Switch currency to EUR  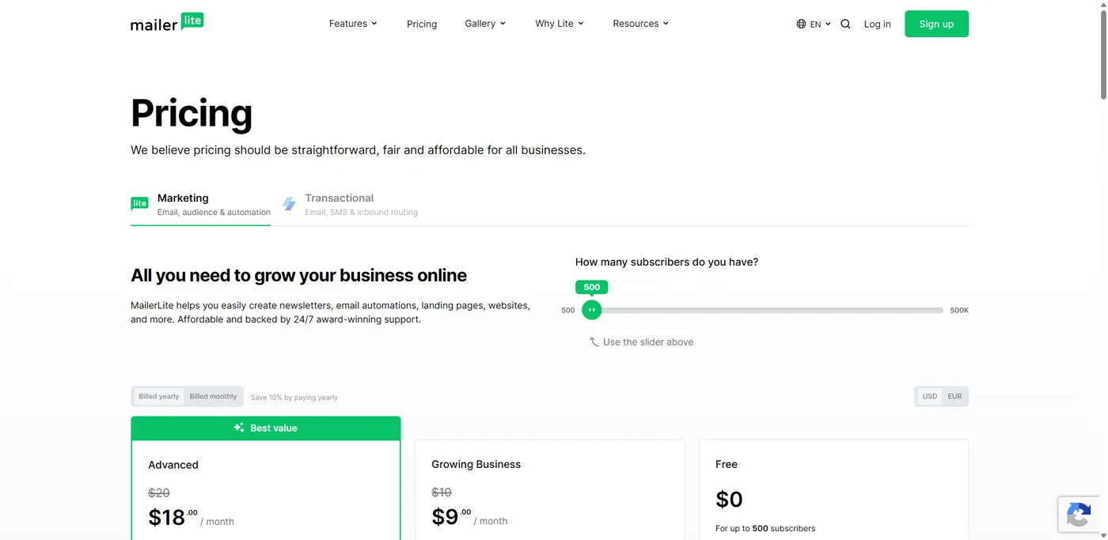[x=955, y=396]
